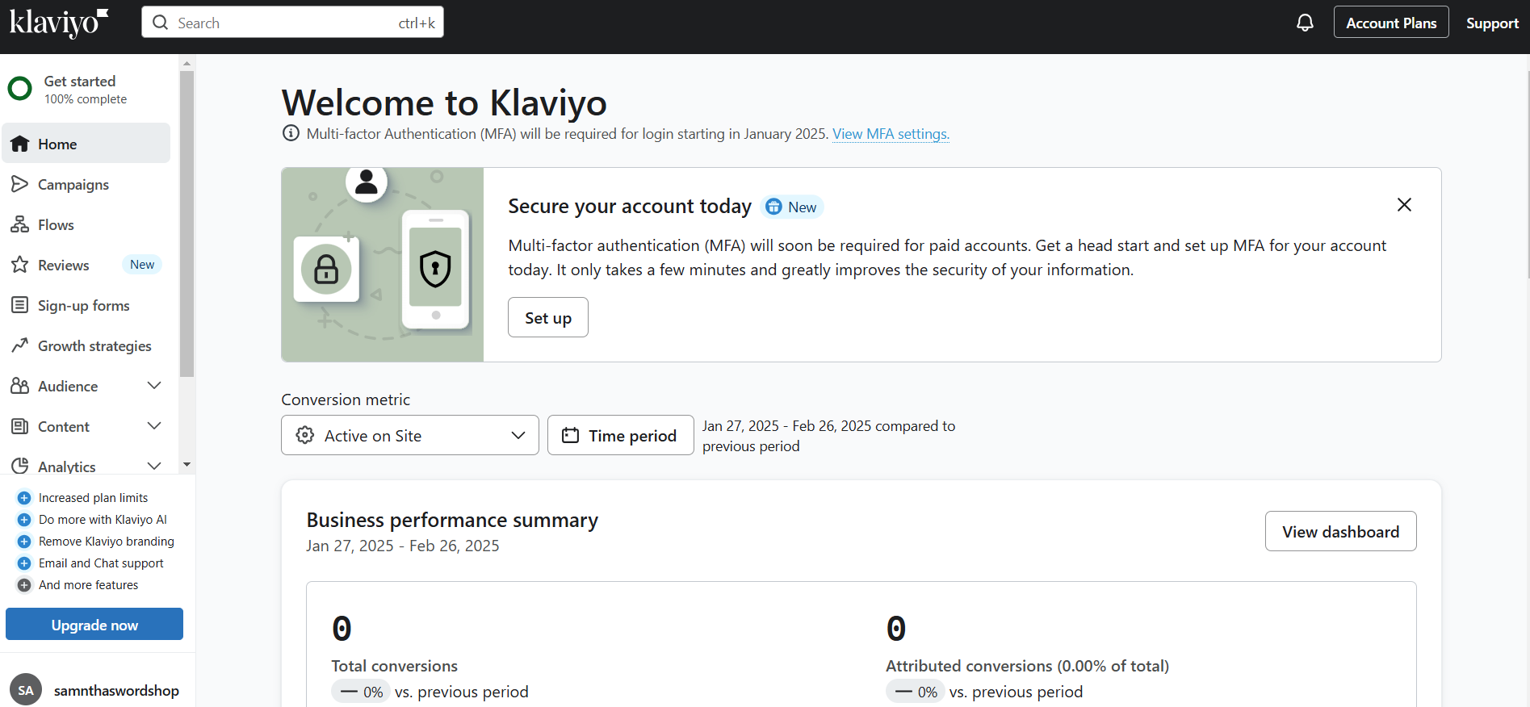Click the calendar icon on Time period

571,435
